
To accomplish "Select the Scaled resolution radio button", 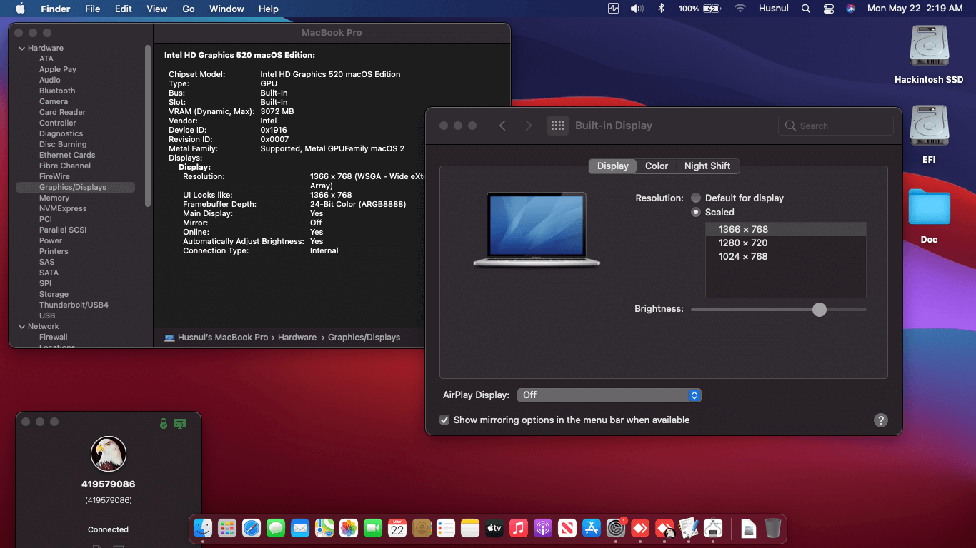I will click(x=696, y=212).
